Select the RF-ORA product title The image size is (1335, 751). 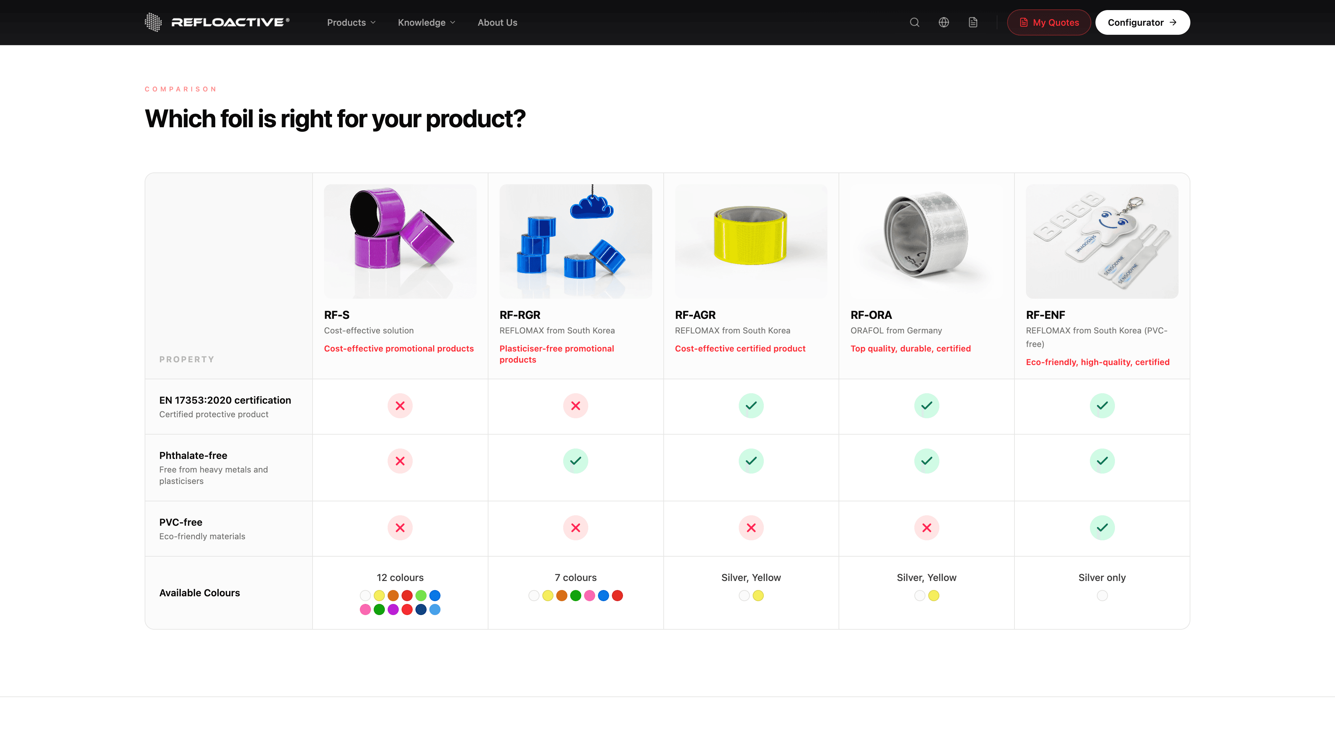pos(871,315)
